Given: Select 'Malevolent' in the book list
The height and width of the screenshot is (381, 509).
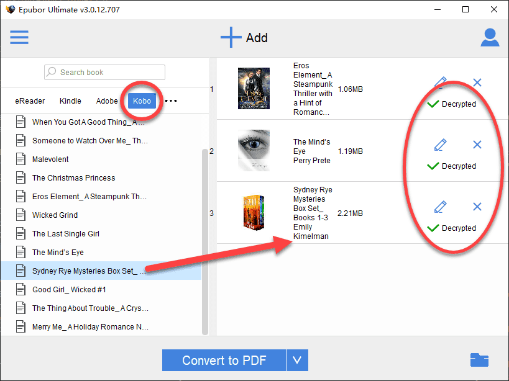Looking at the screenshot, I should click(x=101, y=159).
